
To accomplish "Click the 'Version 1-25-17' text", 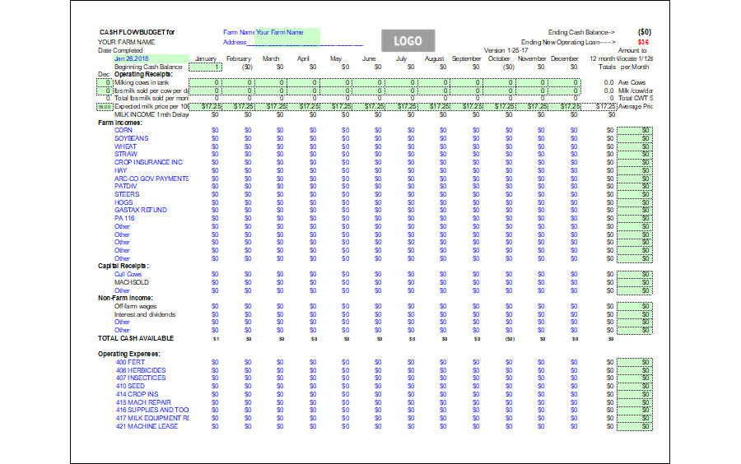I will (506, 50).
